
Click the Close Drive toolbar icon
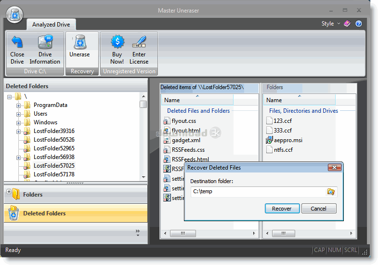[x=17, y=42]
